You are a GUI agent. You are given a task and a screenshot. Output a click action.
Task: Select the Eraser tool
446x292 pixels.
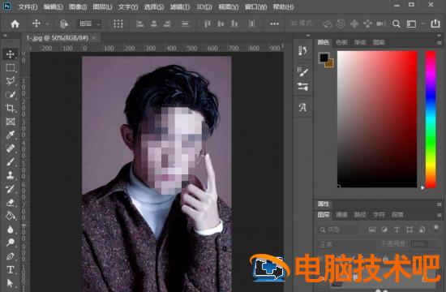tap(11, 202)
